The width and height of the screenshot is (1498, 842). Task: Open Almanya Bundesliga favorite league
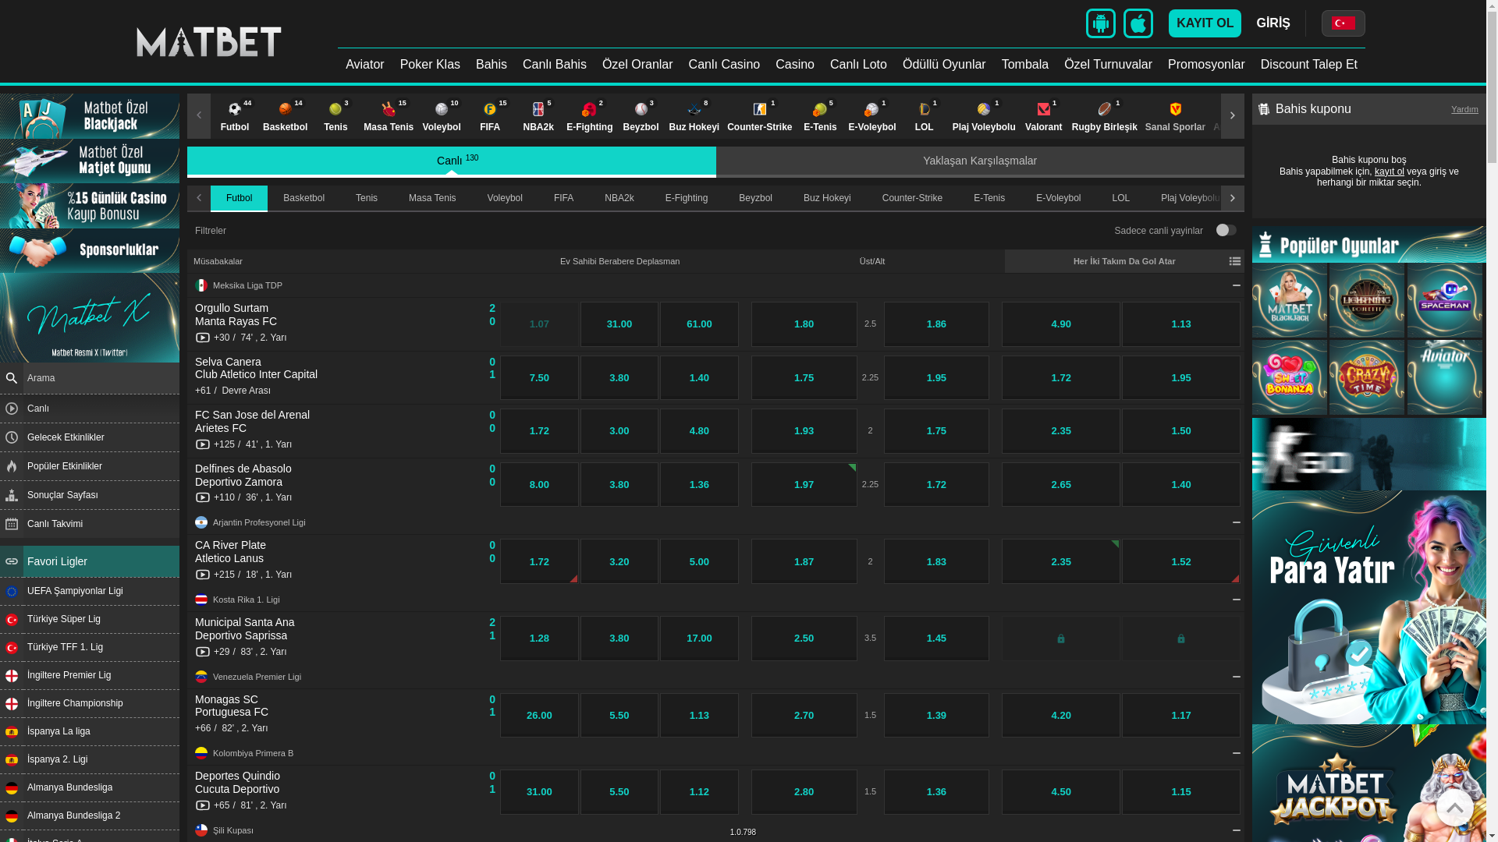(90, 788)
